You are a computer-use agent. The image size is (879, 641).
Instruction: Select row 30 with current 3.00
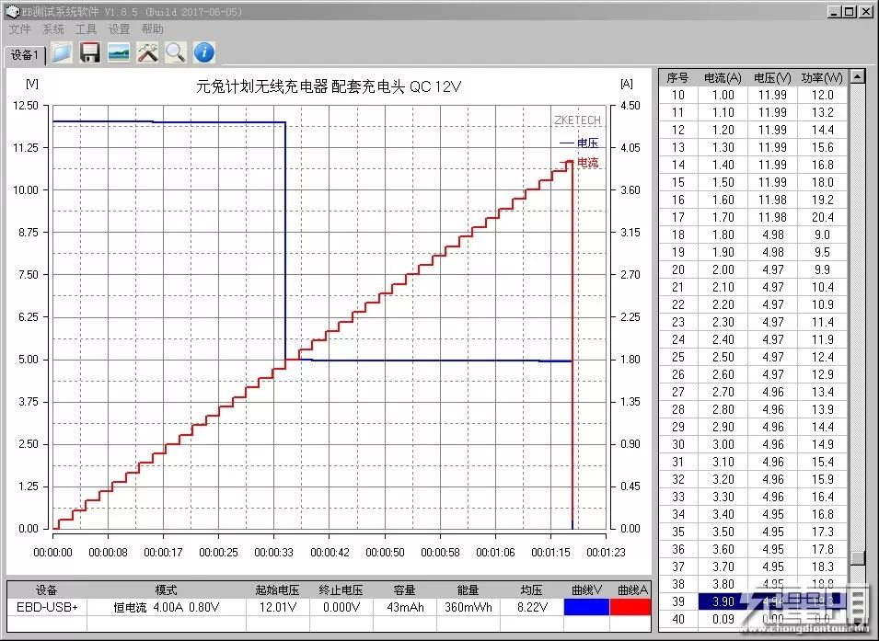754,444
